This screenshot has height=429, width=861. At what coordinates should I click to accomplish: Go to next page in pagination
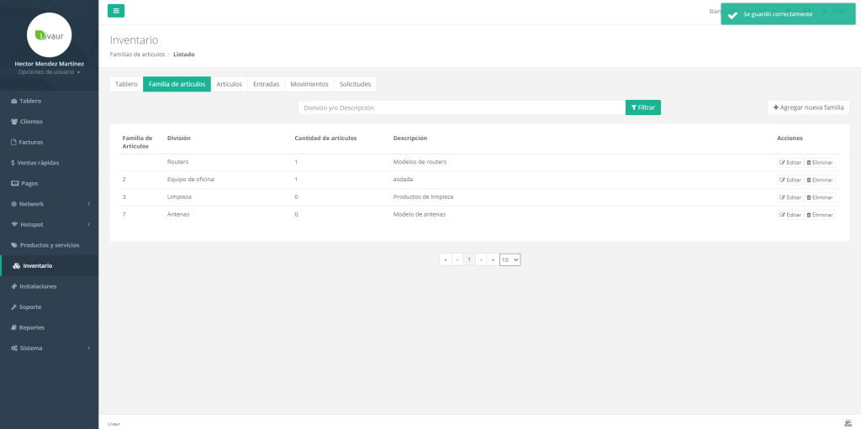click(x=481, y=259)
